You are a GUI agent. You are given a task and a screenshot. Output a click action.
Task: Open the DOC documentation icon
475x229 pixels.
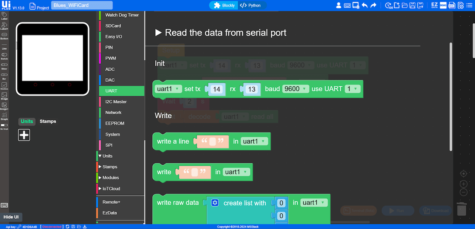tap(452, 5)
